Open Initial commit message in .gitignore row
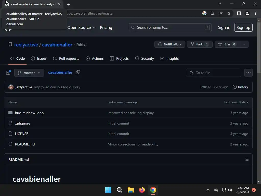Screen dimensions: 261x196 tap(118, 123)
